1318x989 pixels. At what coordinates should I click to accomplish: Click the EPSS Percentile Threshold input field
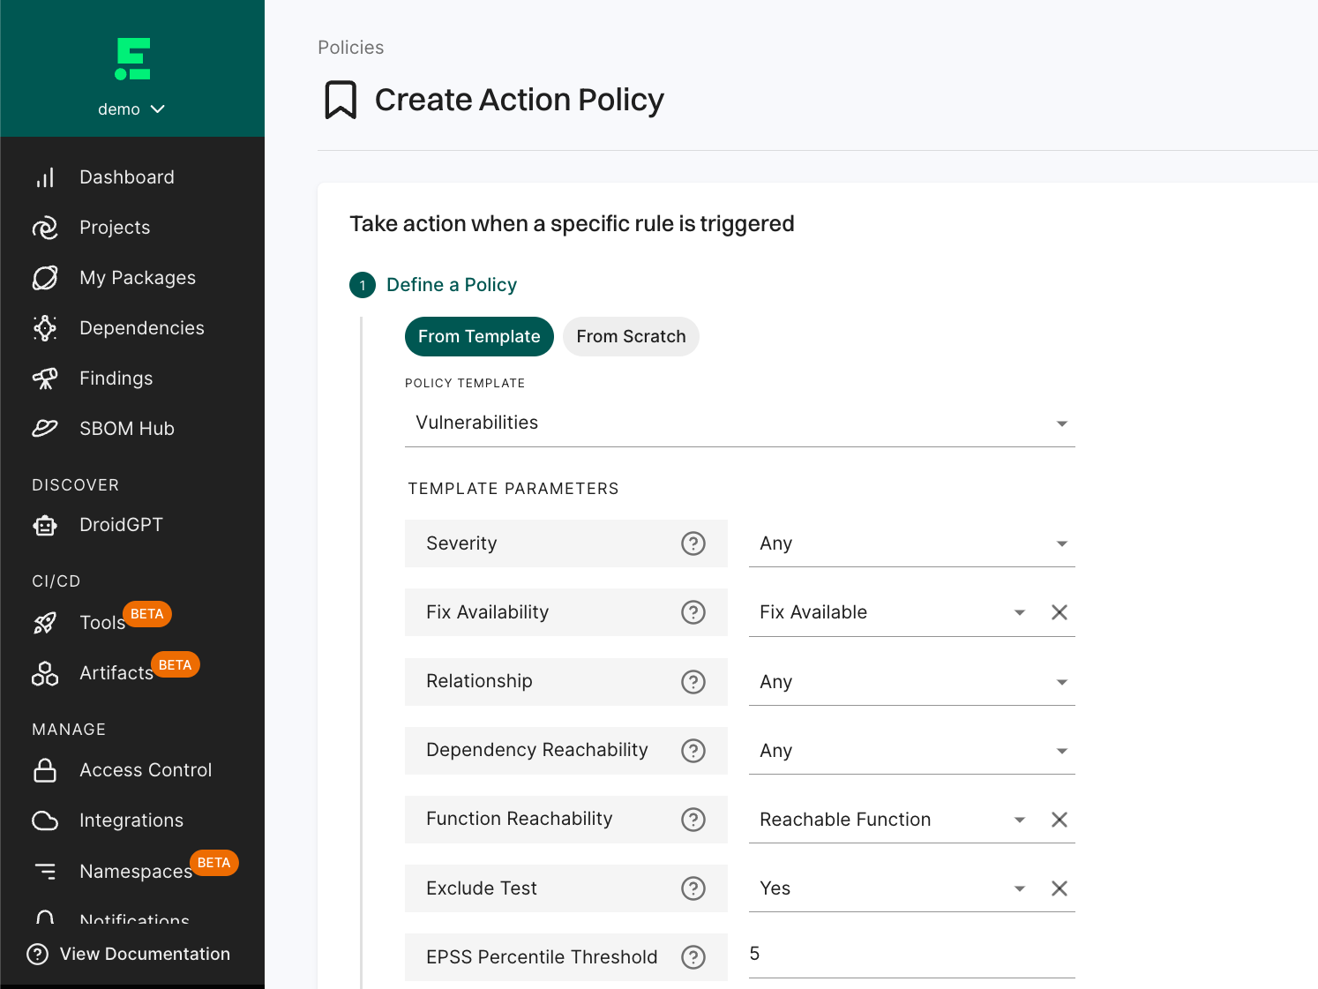click(x=911, y=955)
